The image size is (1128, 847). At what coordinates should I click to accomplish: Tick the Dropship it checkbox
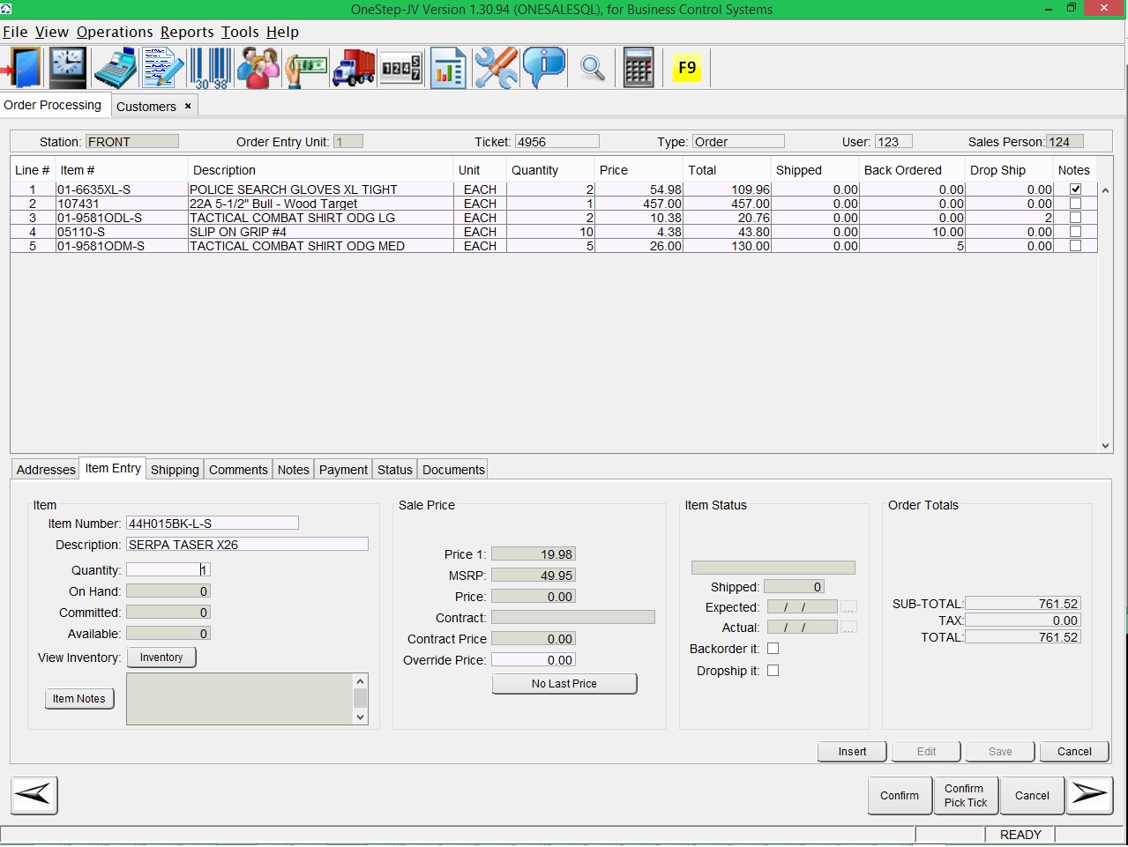point(773,671)
